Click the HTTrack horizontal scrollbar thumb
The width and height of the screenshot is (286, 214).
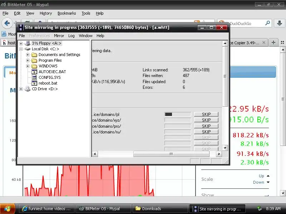pyautogui.click(x=171, y=154)
